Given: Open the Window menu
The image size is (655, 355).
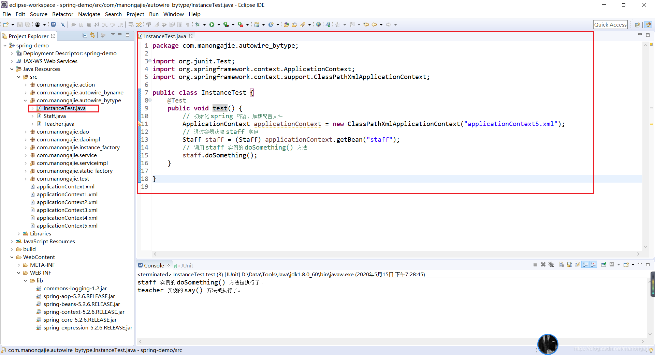Looking at the screenshot, I should [173, 14].
